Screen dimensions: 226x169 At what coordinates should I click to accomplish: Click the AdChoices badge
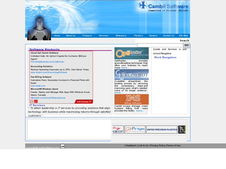coord(84,101)
